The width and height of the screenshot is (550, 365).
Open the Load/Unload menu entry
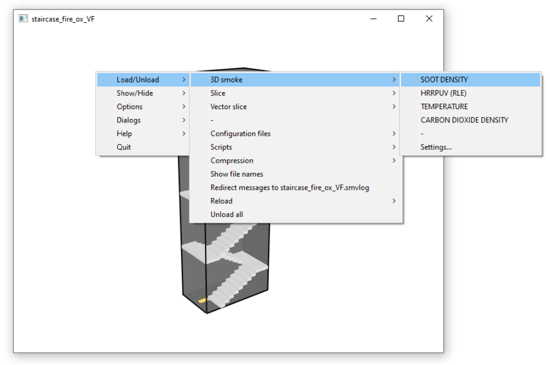(x=143, y=80)
